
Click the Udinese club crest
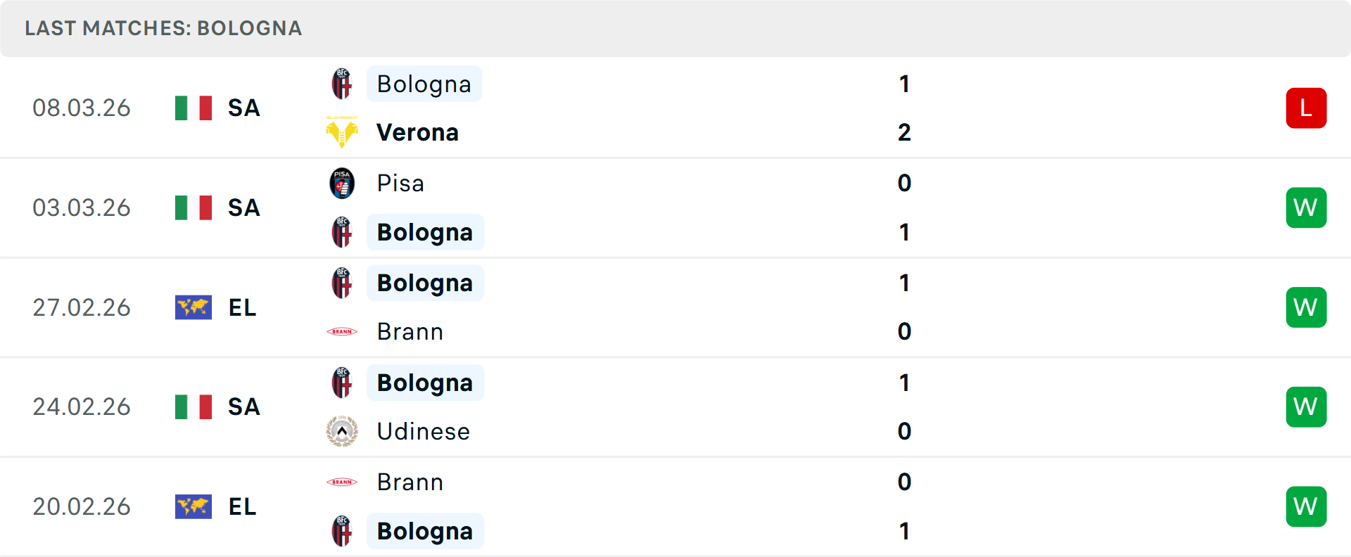click(x=342, y=431)
